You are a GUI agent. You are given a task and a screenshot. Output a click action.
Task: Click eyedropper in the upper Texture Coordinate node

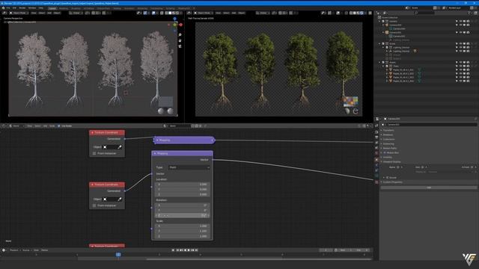(120, 147)
